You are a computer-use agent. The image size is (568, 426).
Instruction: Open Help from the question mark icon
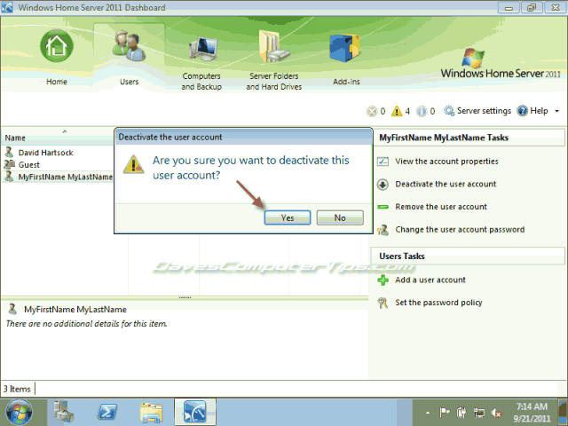click(x=522, y=111)
